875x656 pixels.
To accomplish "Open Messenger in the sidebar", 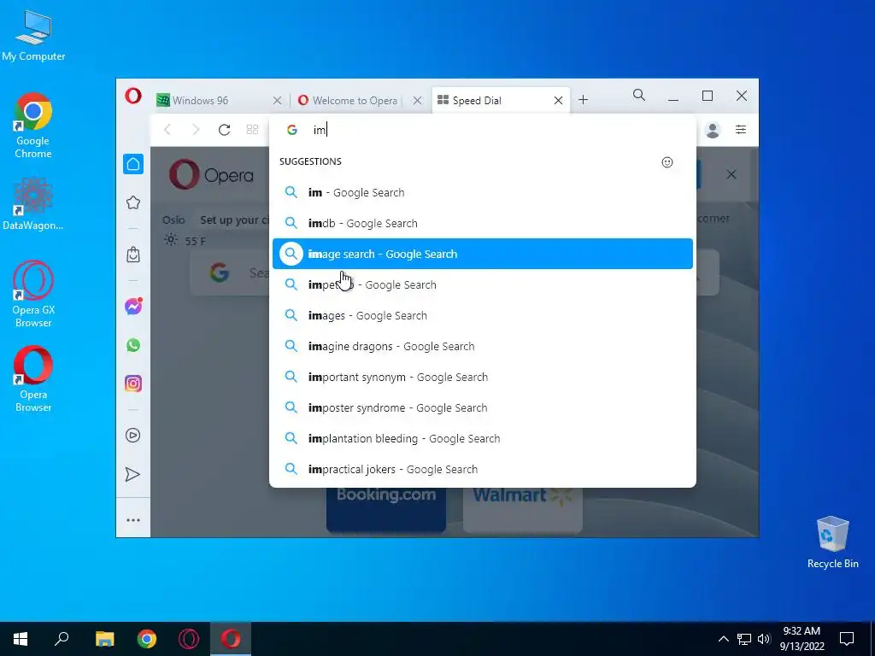I will point(132,307).
